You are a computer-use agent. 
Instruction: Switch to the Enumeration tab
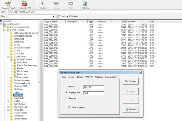point(111,77)
